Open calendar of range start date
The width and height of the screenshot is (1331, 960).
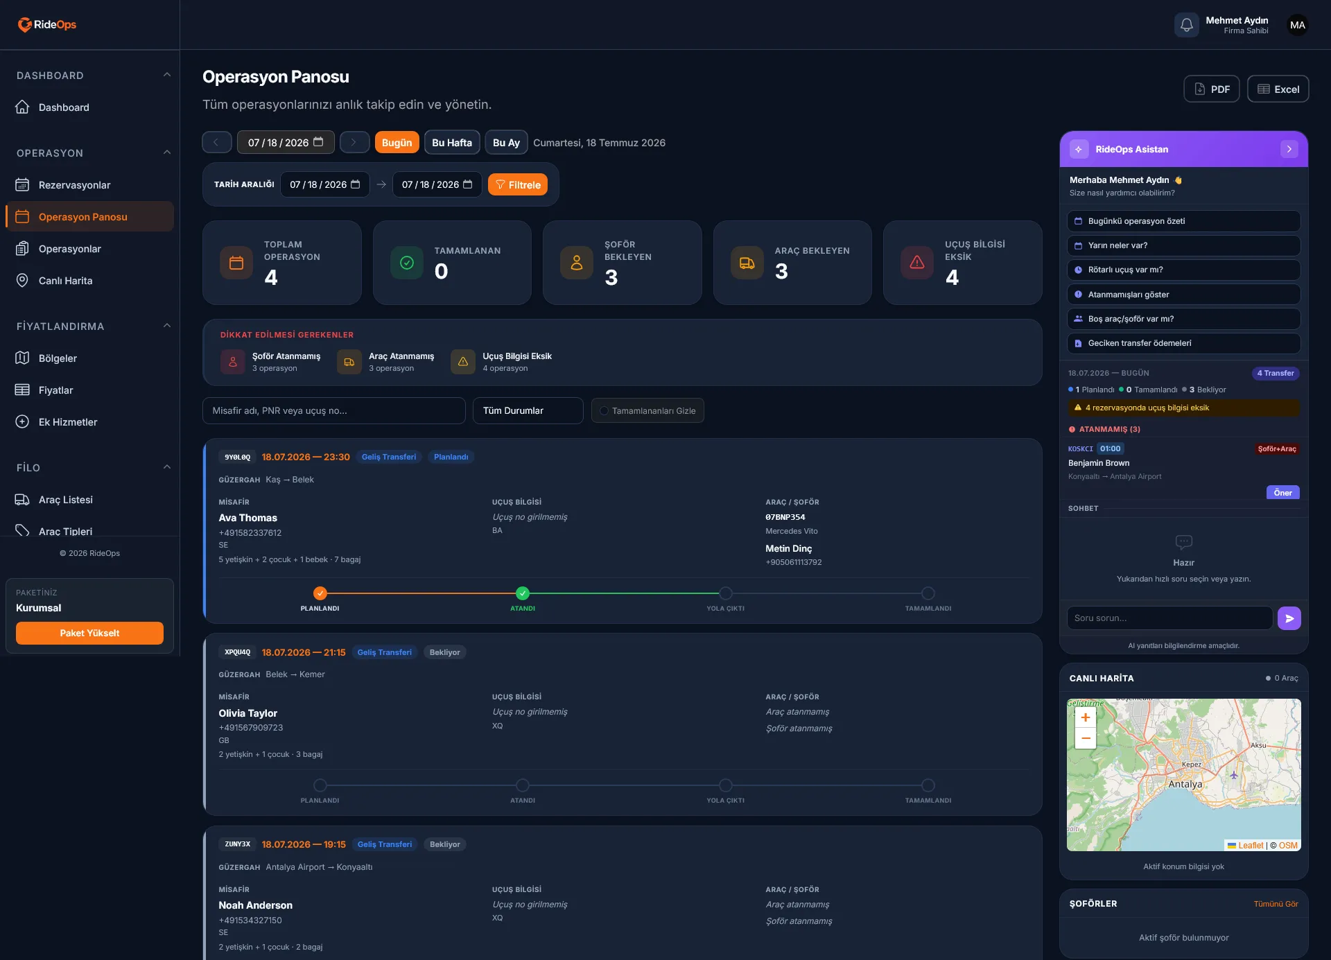pyautogui.click(x=356, y=184)
